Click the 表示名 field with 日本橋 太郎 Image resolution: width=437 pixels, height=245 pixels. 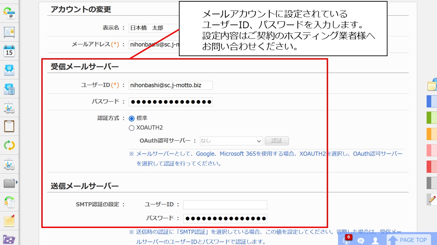click(x=154, y=28)
